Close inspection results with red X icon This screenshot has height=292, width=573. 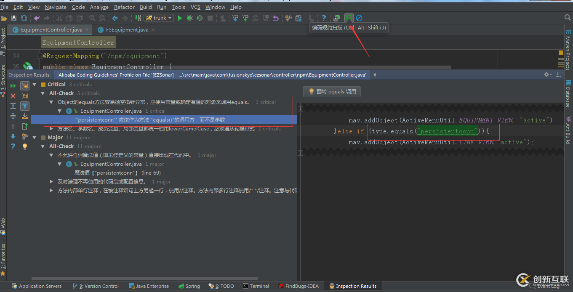click(x=13, y=96)
